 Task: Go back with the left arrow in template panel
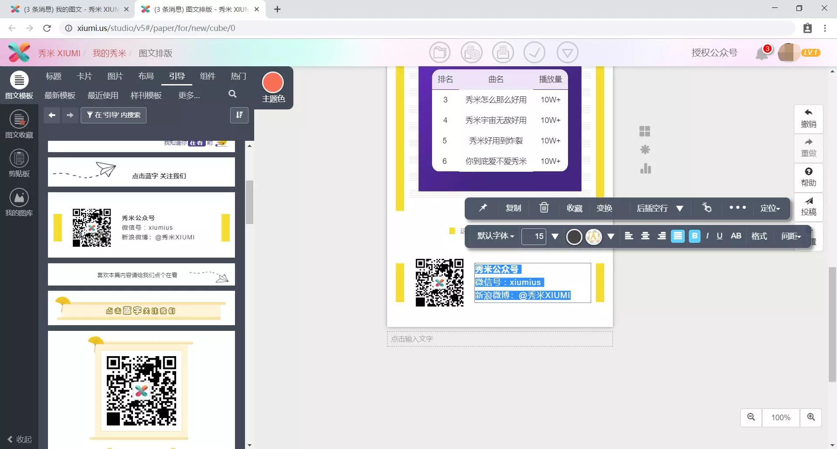52,115
